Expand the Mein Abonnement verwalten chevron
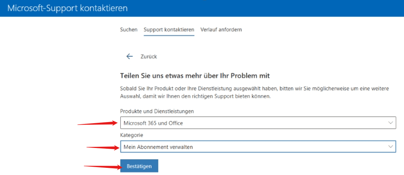Screen dimensions: 404x175 (x=390, y=147)
